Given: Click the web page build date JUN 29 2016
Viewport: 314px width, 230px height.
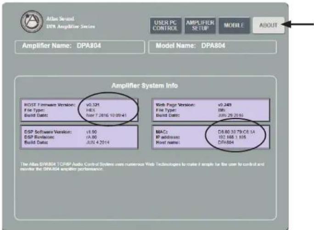Looking at the screenshot, I should click(x=230, y=115).
